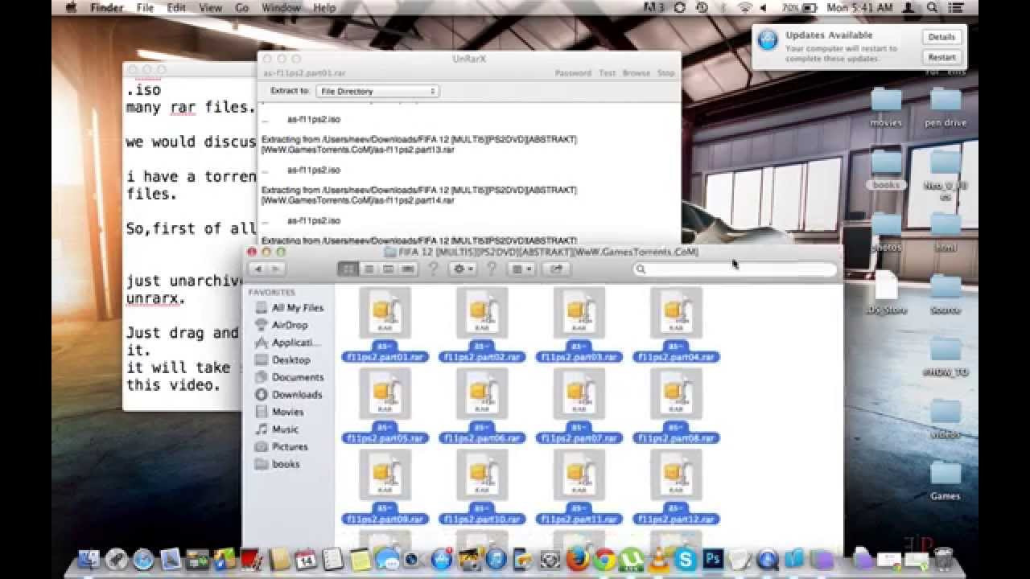The height and width of the screenshot is (579, 1030).
Task: Open Skype from the Dock
Action: [x=686, y=559]
